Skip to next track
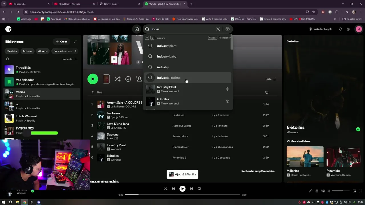The image size is (365, 205). pyautogui.click(x=192, y=188)
